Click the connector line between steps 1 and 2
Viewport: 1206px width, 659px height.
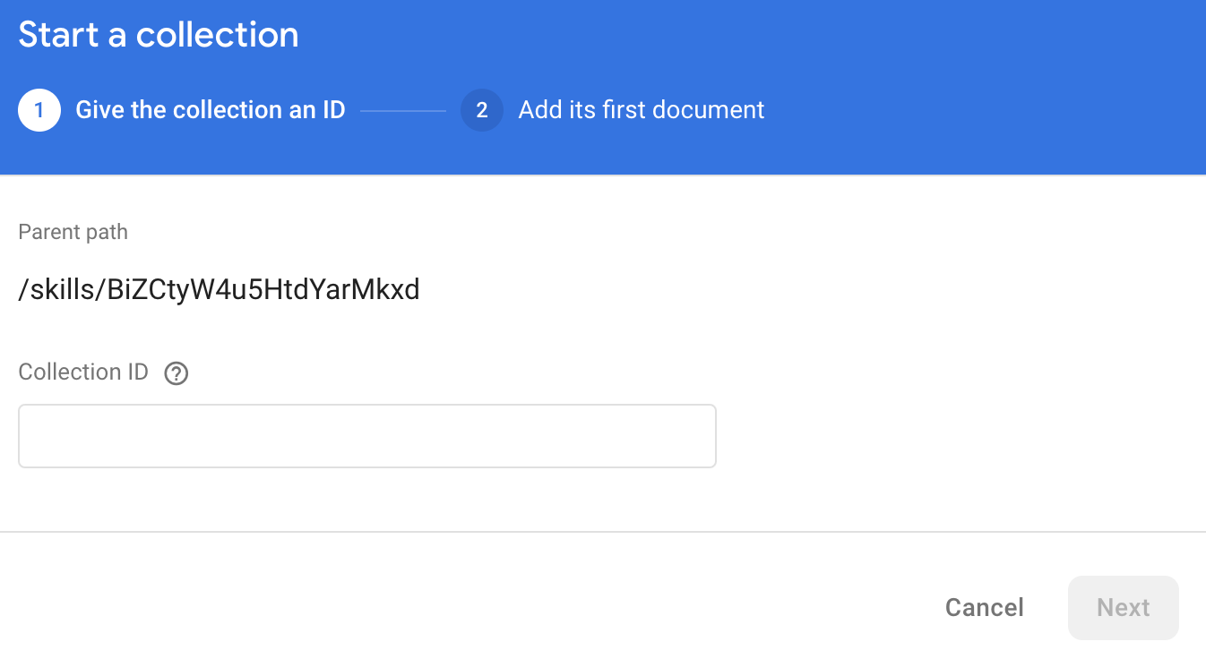click(x=403, y=111)
